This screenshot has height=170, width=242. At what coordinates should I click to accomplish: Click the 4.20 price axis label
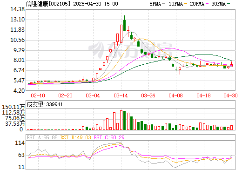point(19,90)
